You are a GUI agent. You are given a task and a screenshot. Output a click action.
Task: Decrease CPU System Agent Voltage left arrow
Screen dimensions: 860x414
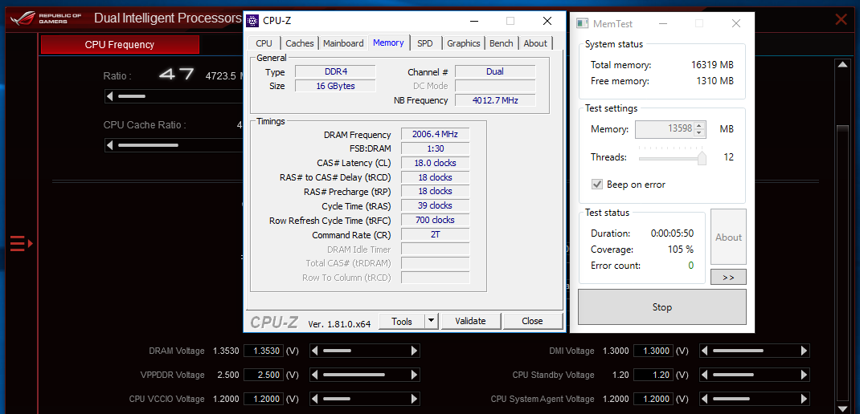(705, 399)
